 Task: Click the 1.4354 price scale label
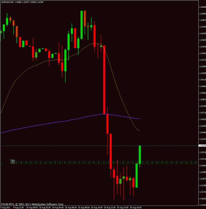203,47
